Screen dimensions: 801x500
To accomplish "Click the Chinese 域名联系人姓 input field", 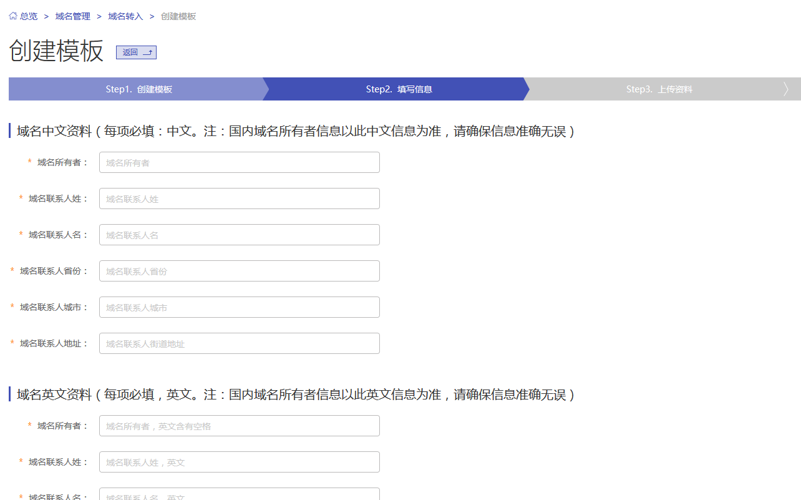I will (x=239, y=199).
